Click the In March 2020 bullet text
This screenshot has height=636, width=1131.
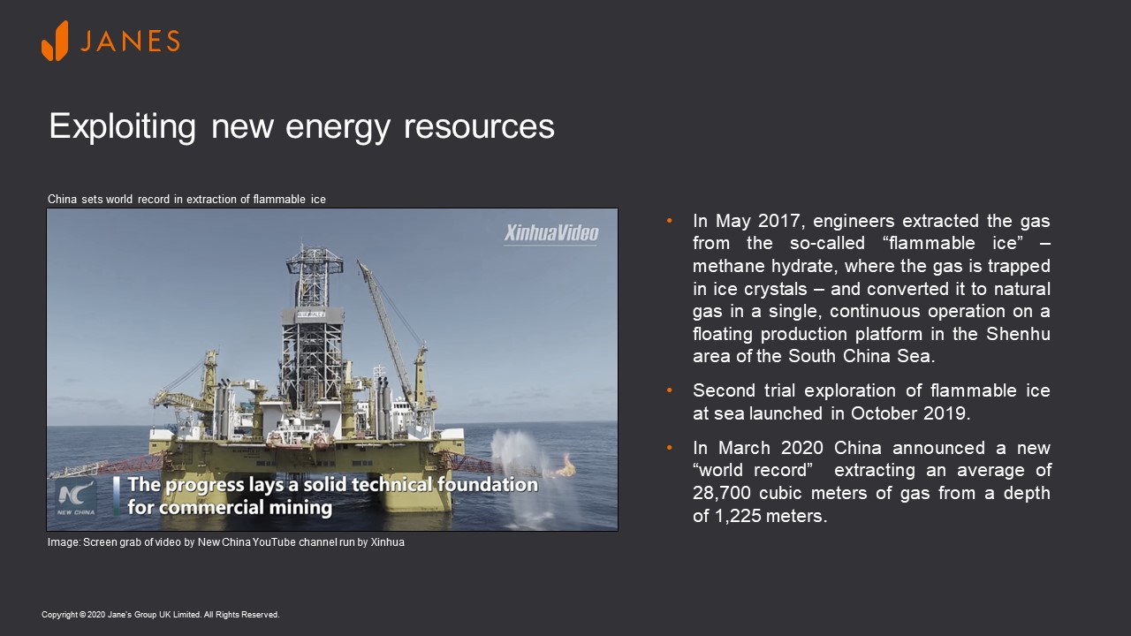click(871, 481)
